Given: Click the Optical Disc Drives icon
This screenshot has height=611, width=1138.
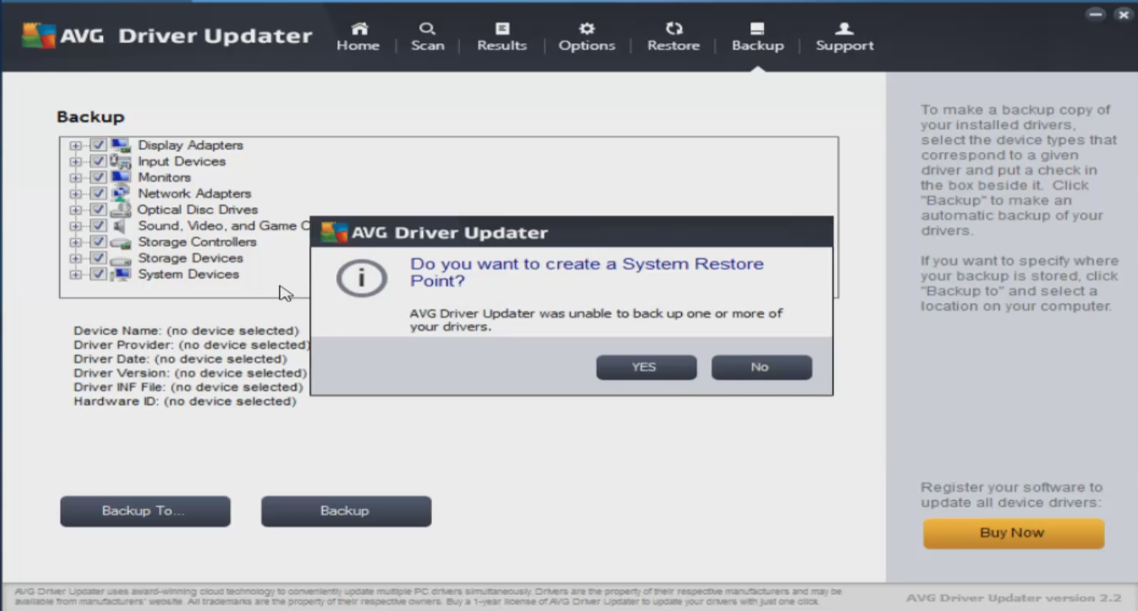Looking at the screenshot, I should click(121, 210).
